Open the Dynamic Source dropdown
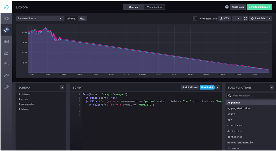 click(39, 19)
